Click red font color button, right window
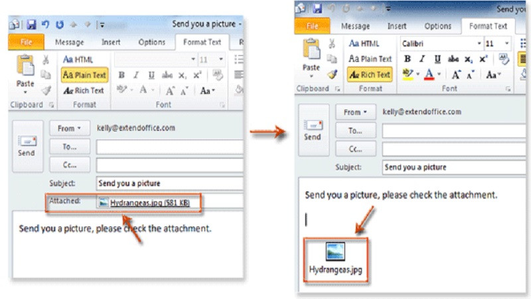This screenshot has width=531, height=299. point(429,74)
